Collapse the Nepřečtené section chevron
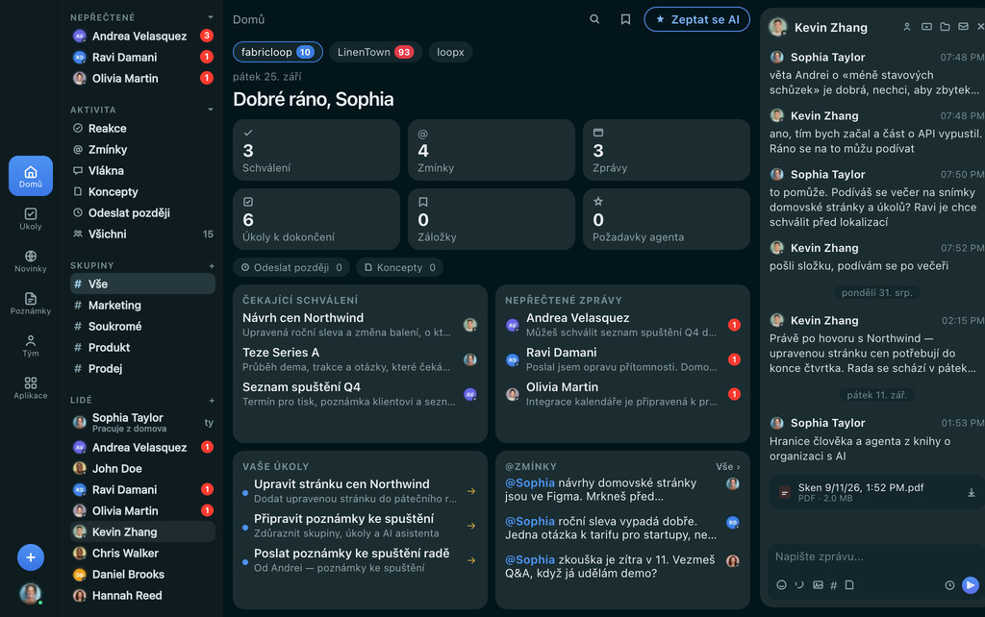Screen dimensions: 985x617 coord(211,17)
